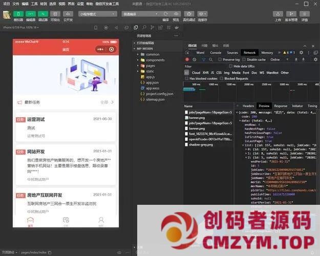Toggle the 调试器 debugger button
Viewport: 320px width, 256px height.
click(x=43, y=14)
